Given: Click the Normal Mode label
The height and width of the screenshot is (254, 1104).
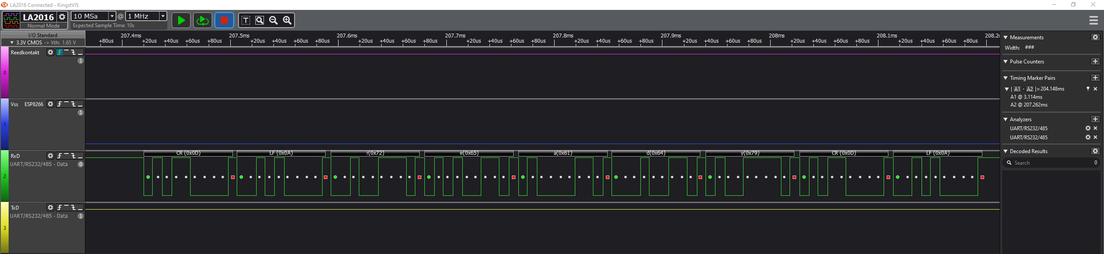Looking at the screenshot, I should point(44,26).
